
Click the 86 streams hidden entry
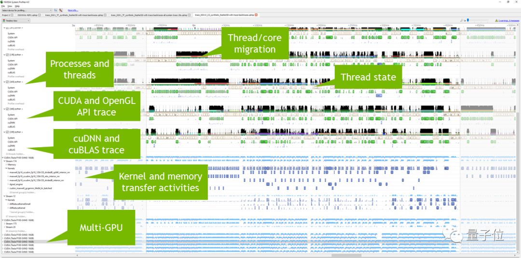coord(15,231)
